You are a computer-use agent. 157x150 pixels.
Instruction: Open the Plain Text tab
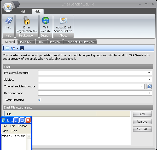26,42
